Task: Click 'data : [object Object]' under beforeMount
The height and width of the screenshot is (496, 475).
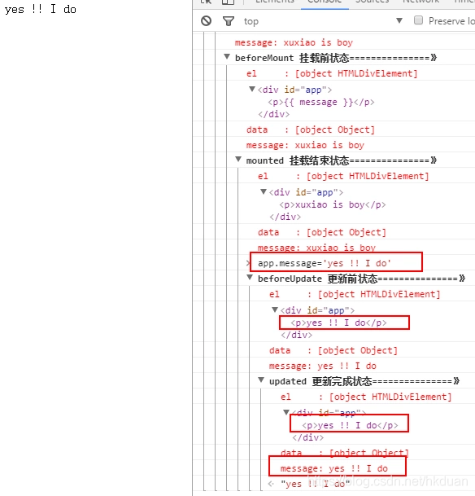Action: [x=311, y=130]
